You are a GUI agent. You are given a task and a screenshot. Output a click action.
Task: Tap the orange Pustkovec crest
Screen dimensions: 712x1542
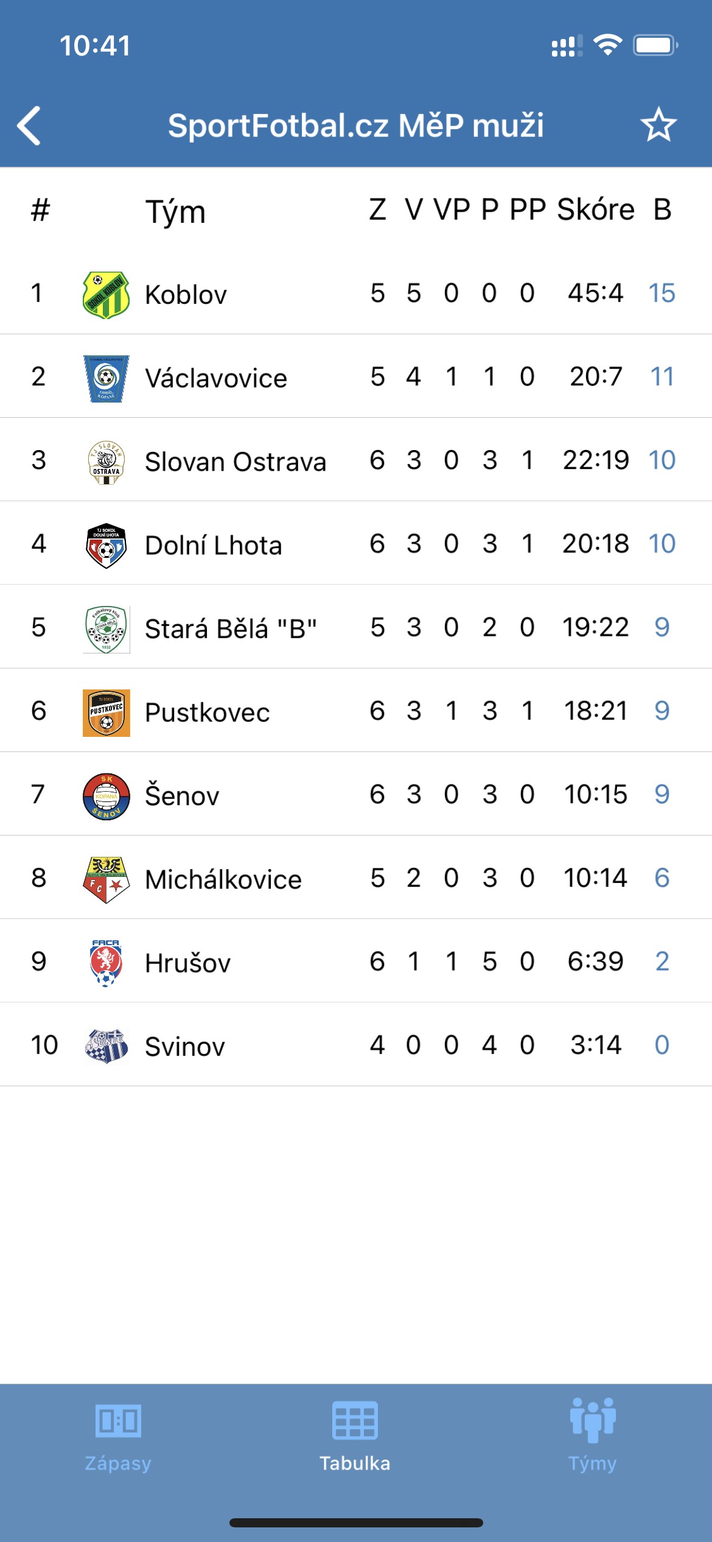tap(106, 713)
